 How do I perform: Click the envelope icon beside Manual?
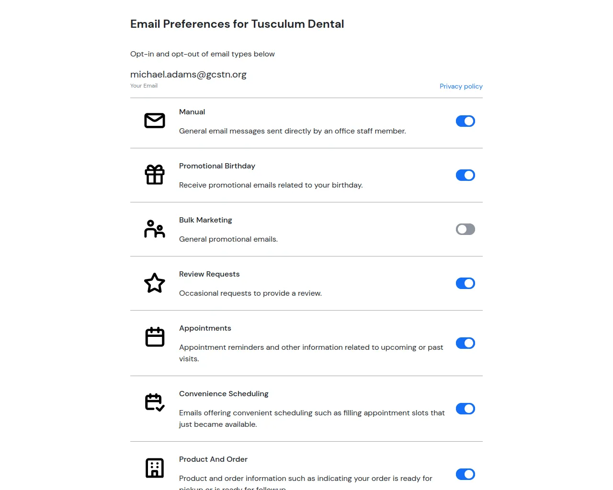click(x=155, y=121)
